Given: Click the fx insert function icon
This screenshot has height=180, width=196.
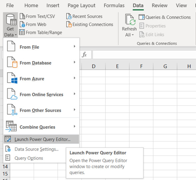Looking at the screenshot, I should coord(84,55).
